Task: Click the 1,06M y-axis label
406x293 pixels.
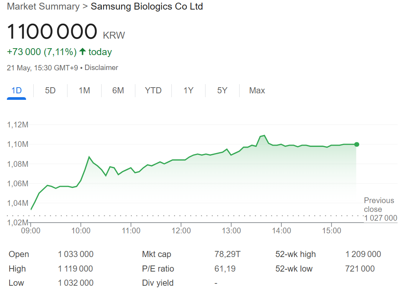Action: 18,184
